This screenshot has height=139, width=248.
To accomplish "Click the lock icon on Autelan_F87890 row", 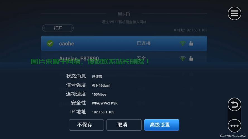I will pos(191,58).
